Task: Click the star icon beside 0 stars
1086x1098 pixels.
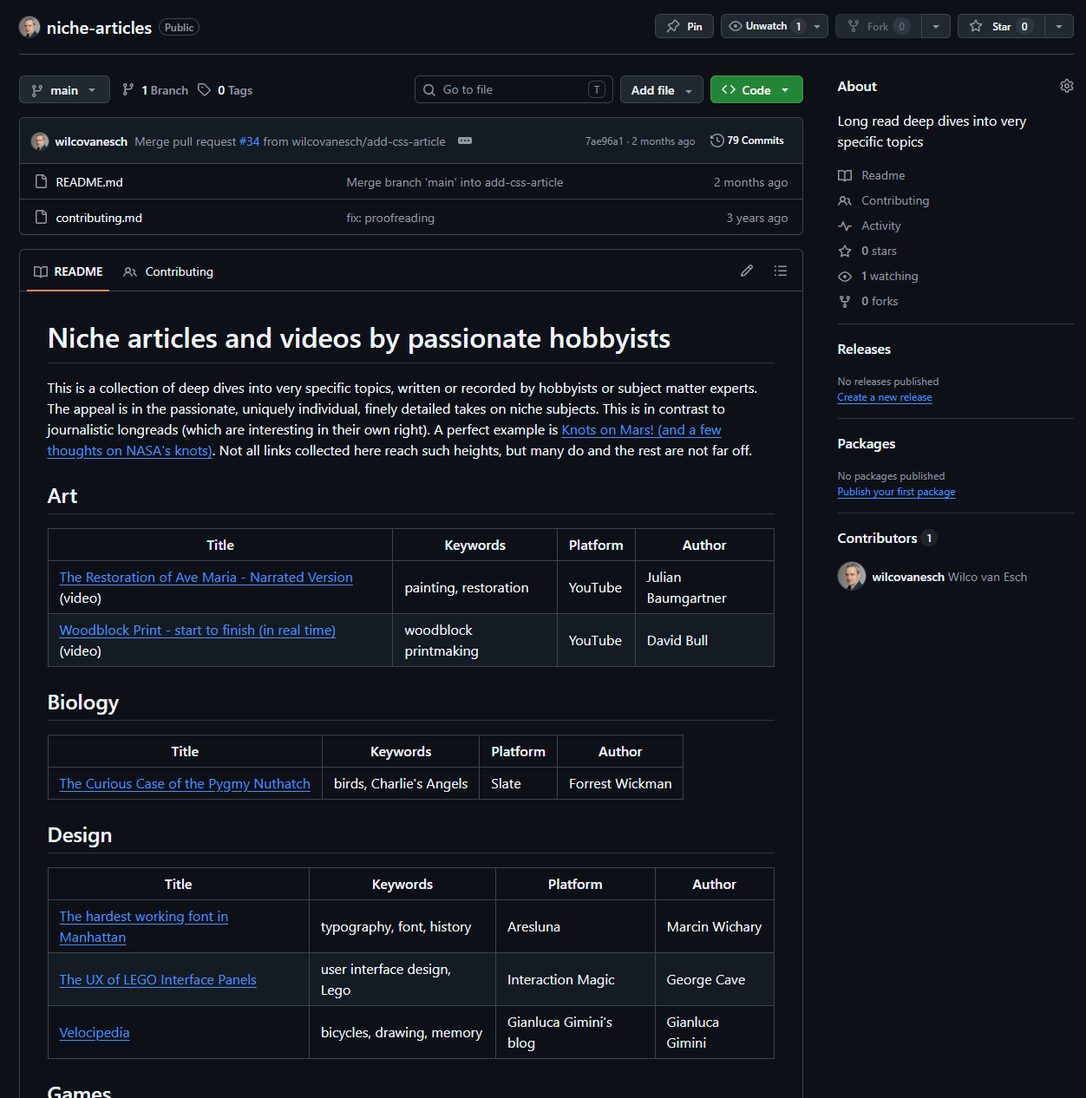Action: point(845,251)
